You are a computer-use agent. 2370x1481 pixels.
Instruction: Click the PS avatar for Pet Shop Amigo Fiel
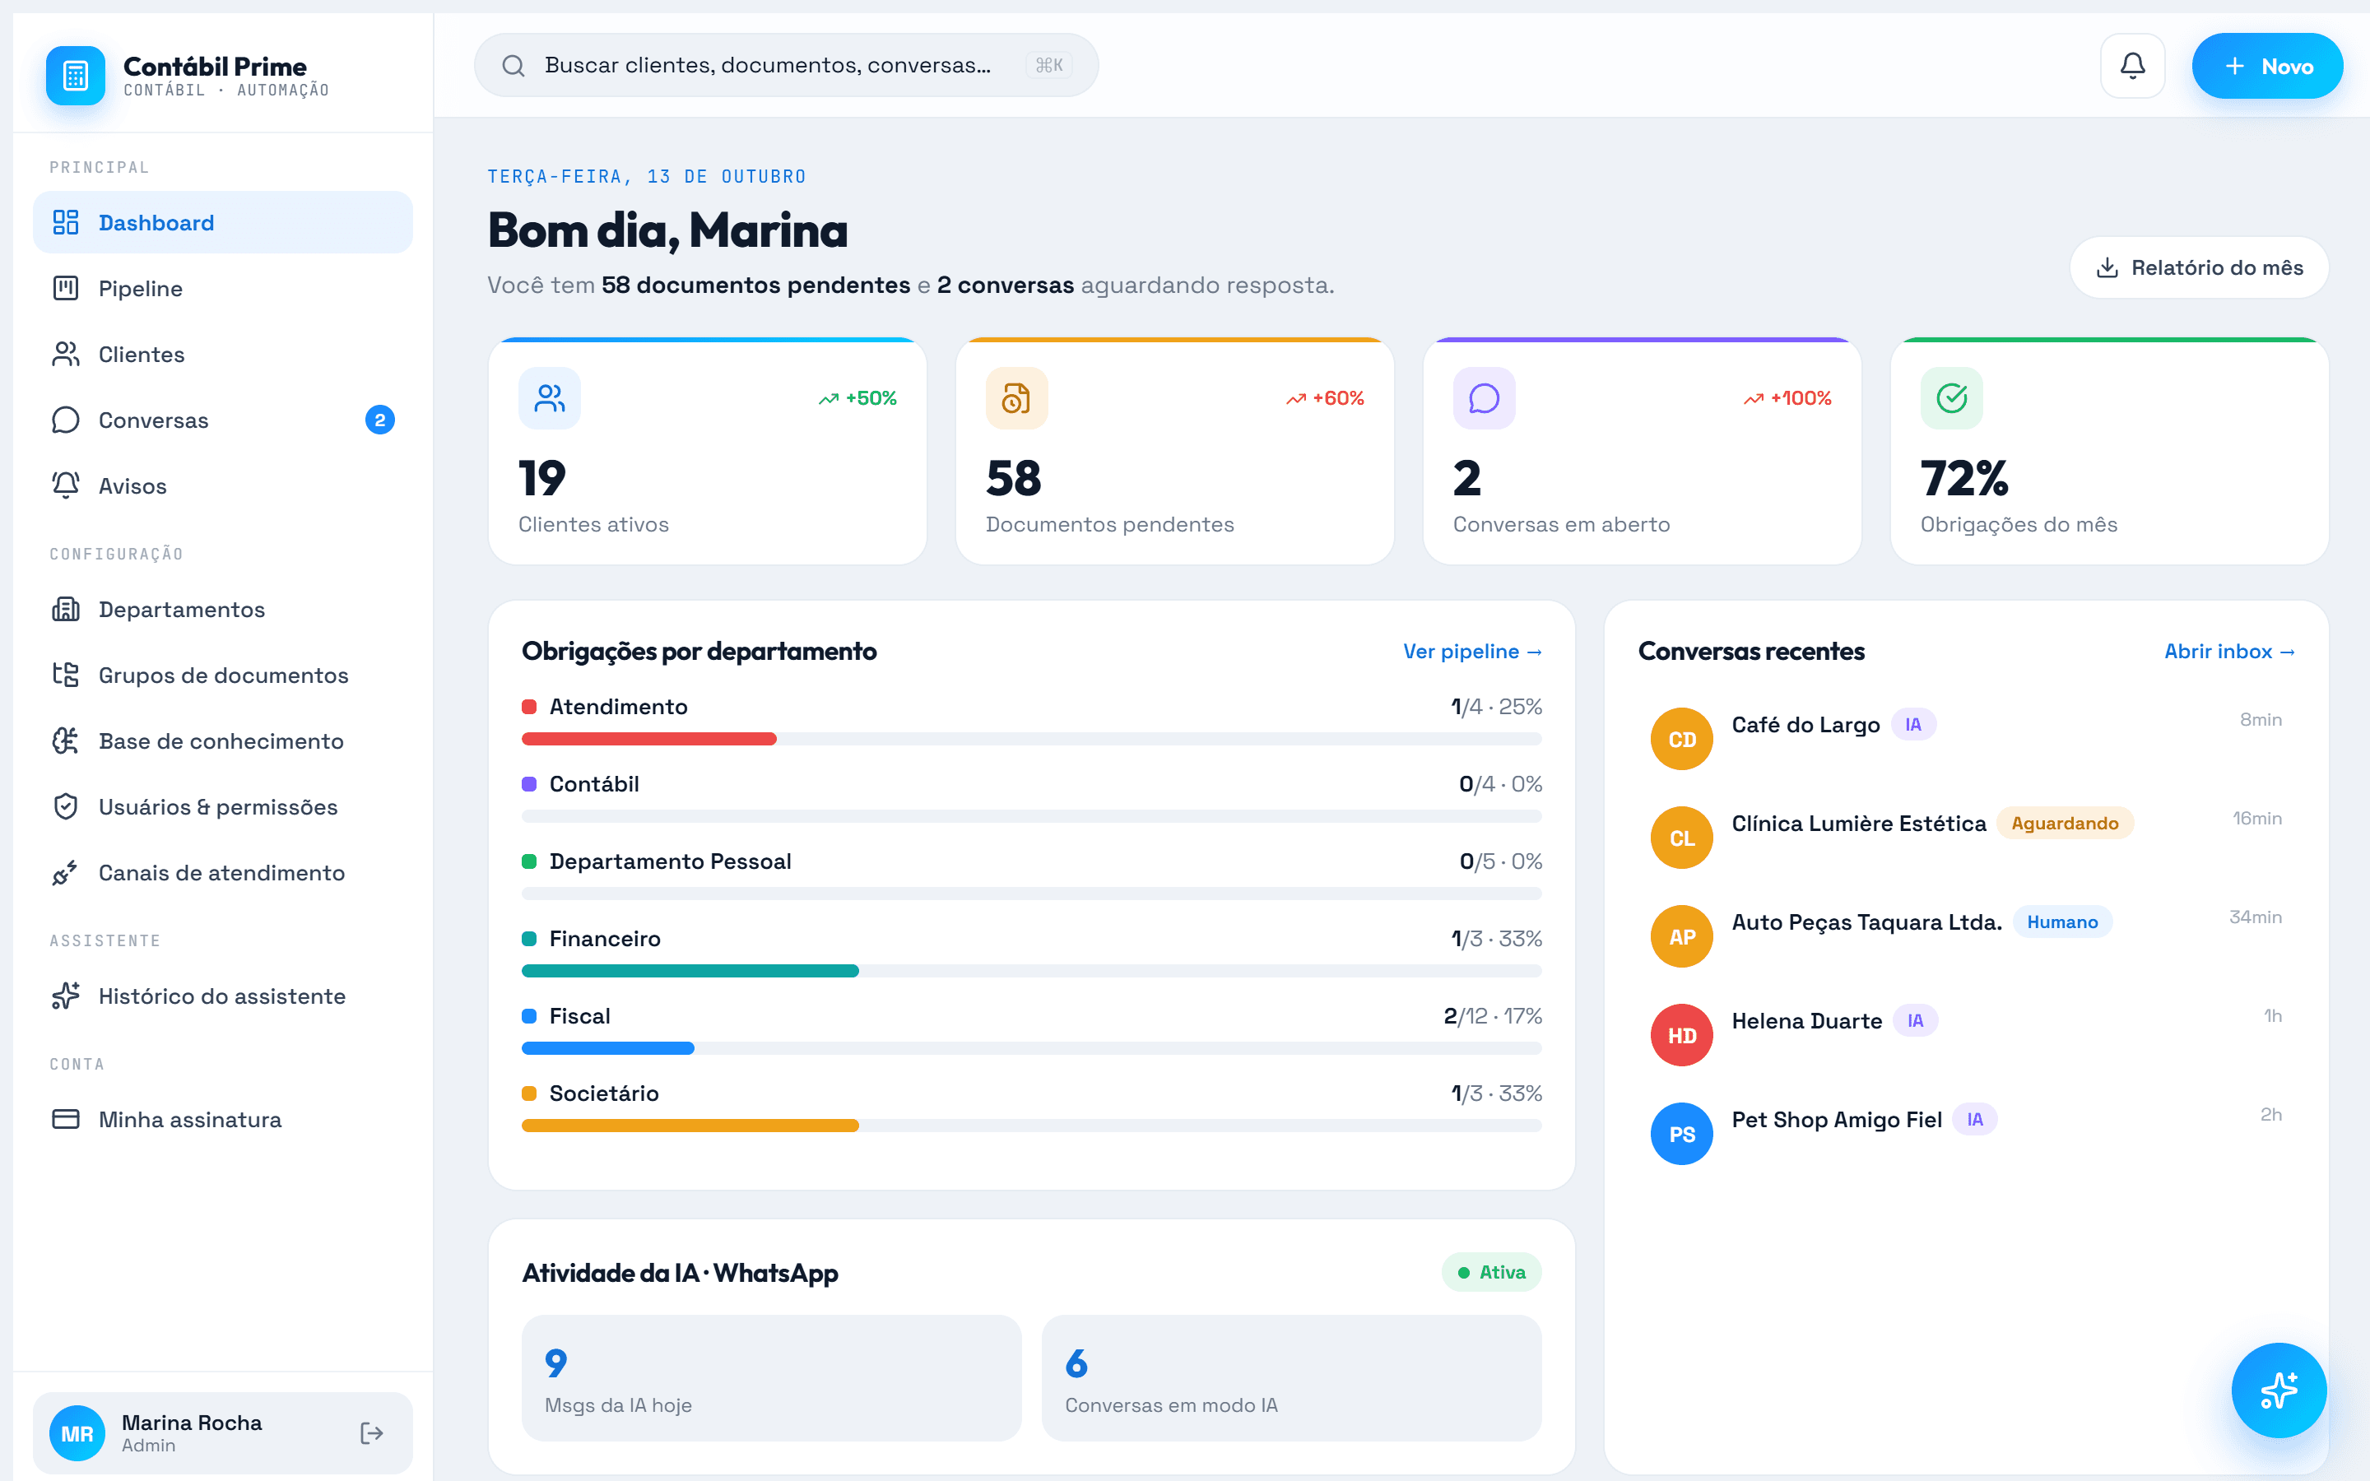click(x=1681, y=1135)
